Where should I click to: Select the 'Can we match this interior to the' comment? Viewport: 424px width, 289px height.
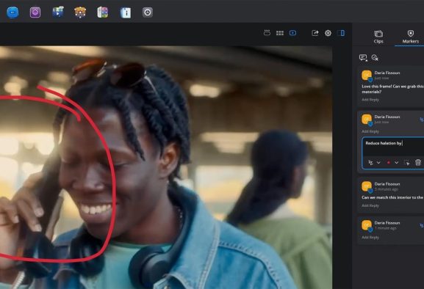[392, 197]
